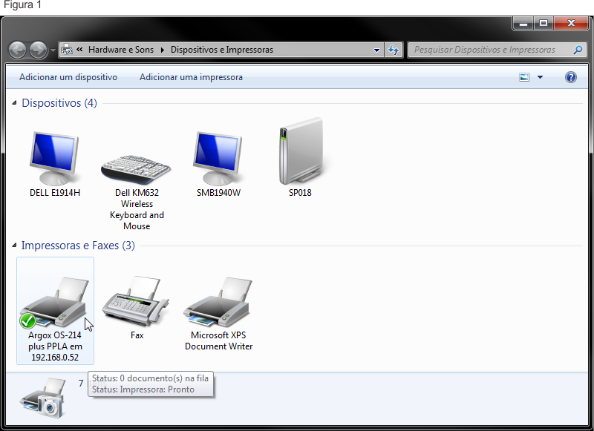
Task: Click the SP018 label
Action: 300,193
